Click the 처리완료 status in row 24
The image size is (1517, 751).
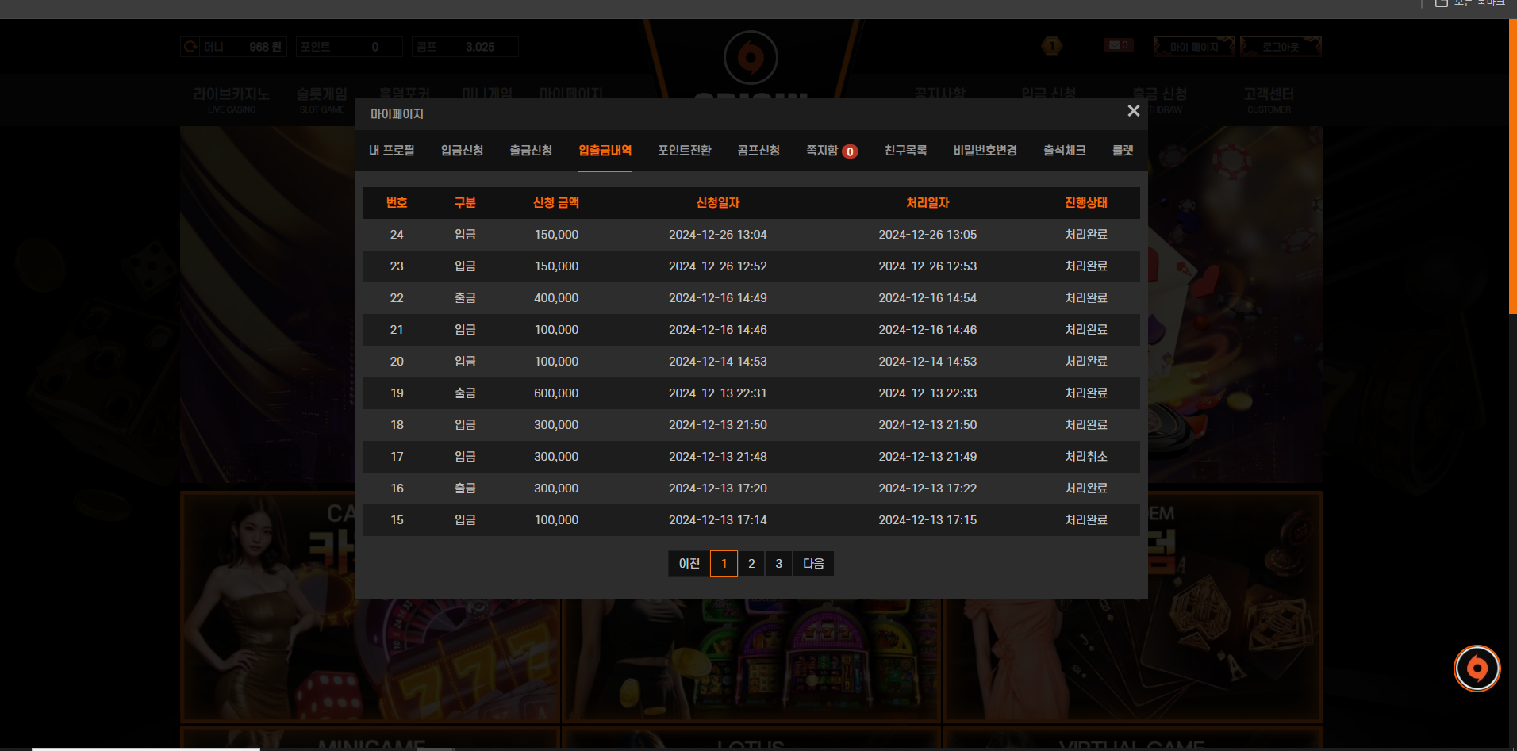pos(1086,234)
